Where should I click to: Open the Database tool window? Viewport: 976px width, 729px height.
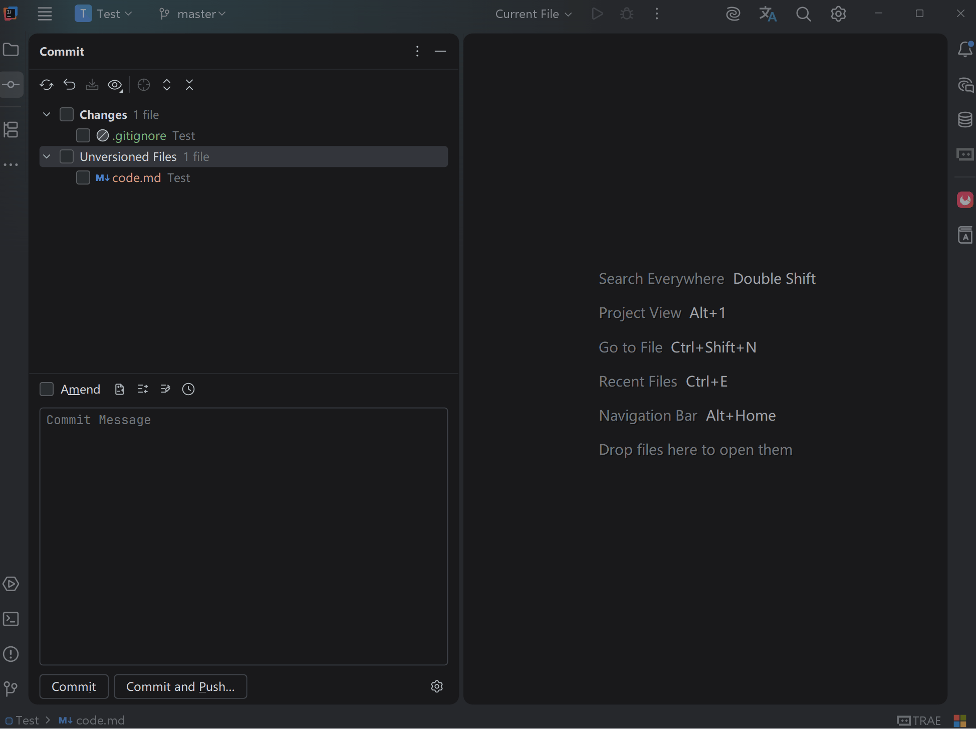pos(965,119)
